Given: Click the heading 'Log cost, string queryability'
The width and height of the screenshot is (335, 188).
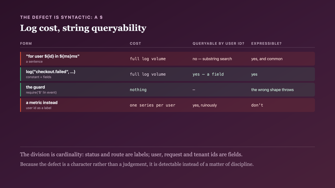Looking at the screenshot, I should pos(83,28).
